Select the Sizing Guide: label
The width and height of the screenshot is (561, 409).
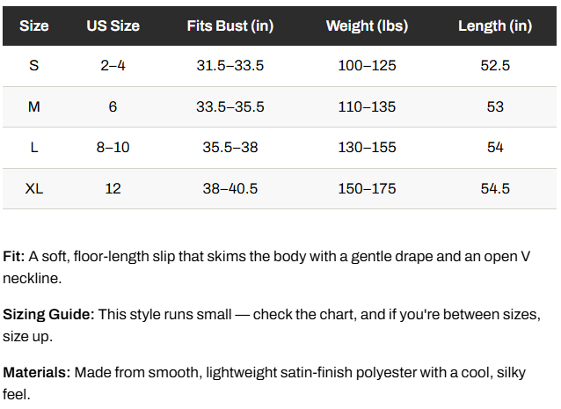(48, 315)
